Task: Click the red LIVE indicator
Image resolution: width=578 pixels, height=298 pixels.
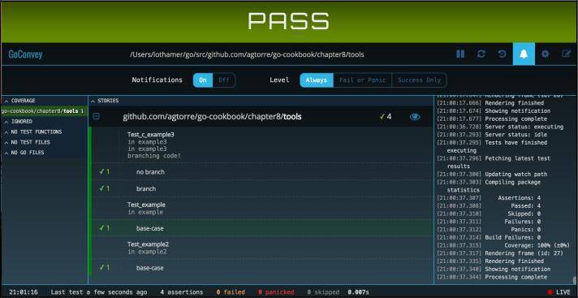Action: coord(559,292)
